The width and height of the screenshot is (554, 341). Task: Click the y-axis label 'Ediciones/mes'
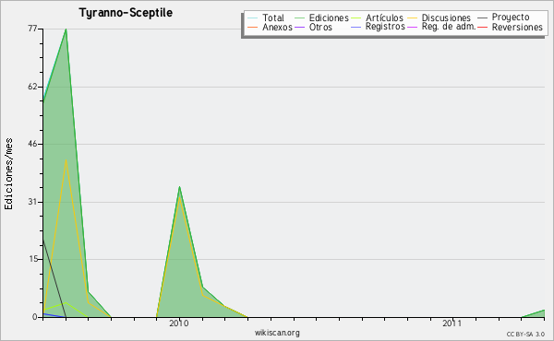[8, 174]
